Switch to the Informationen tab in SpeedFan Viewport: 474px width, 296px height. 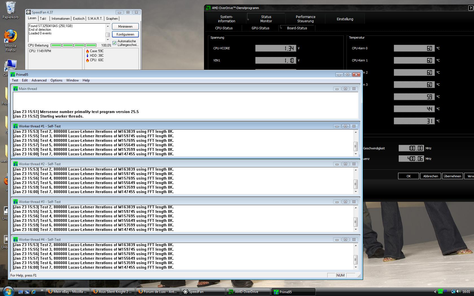tap(61, 19)
